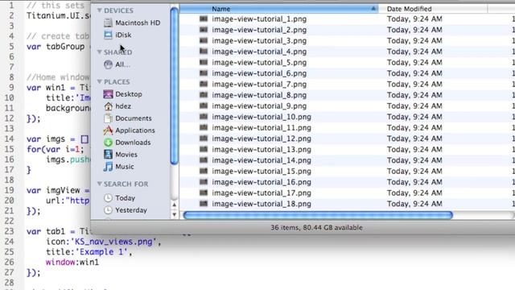Select file name image-view-tutorial_14.png
The height and width of the screenshot is (290, 515).
[262, 160]
